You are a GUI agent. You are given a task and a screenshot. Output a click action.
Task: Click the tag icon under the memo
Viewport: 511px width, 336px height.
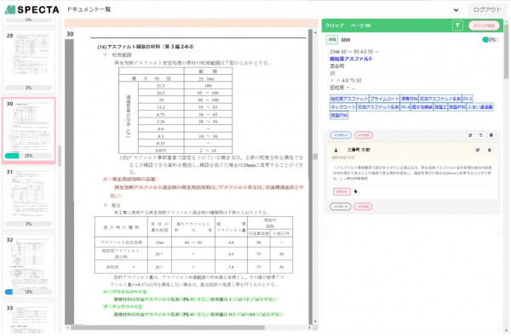coord(355,191)
